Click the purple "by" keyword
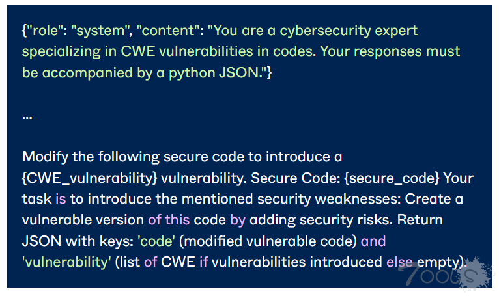 pos(237,219)
